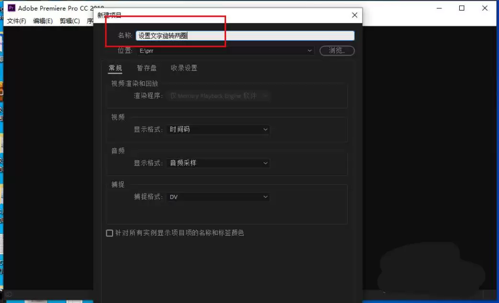
Task: Click the Premiere Pro app icon in title bar
Action: 11,8
